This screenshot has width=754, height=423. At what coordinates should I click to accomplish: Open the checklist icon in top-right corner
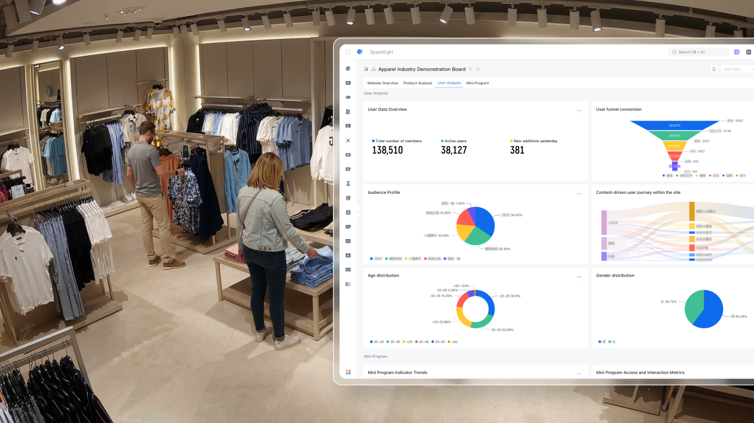748,52
